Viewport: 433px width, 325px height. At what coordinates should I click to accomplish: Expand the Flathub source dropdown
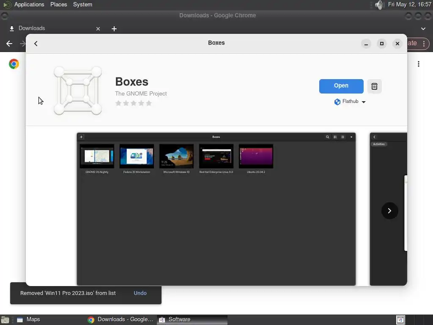(x=364, y=102)
